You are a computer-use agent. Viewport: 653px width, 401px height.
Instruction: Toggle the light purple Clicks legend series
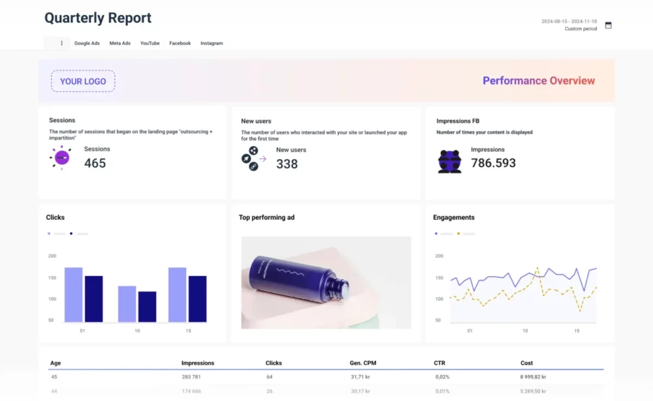click(x=56, y=233)
